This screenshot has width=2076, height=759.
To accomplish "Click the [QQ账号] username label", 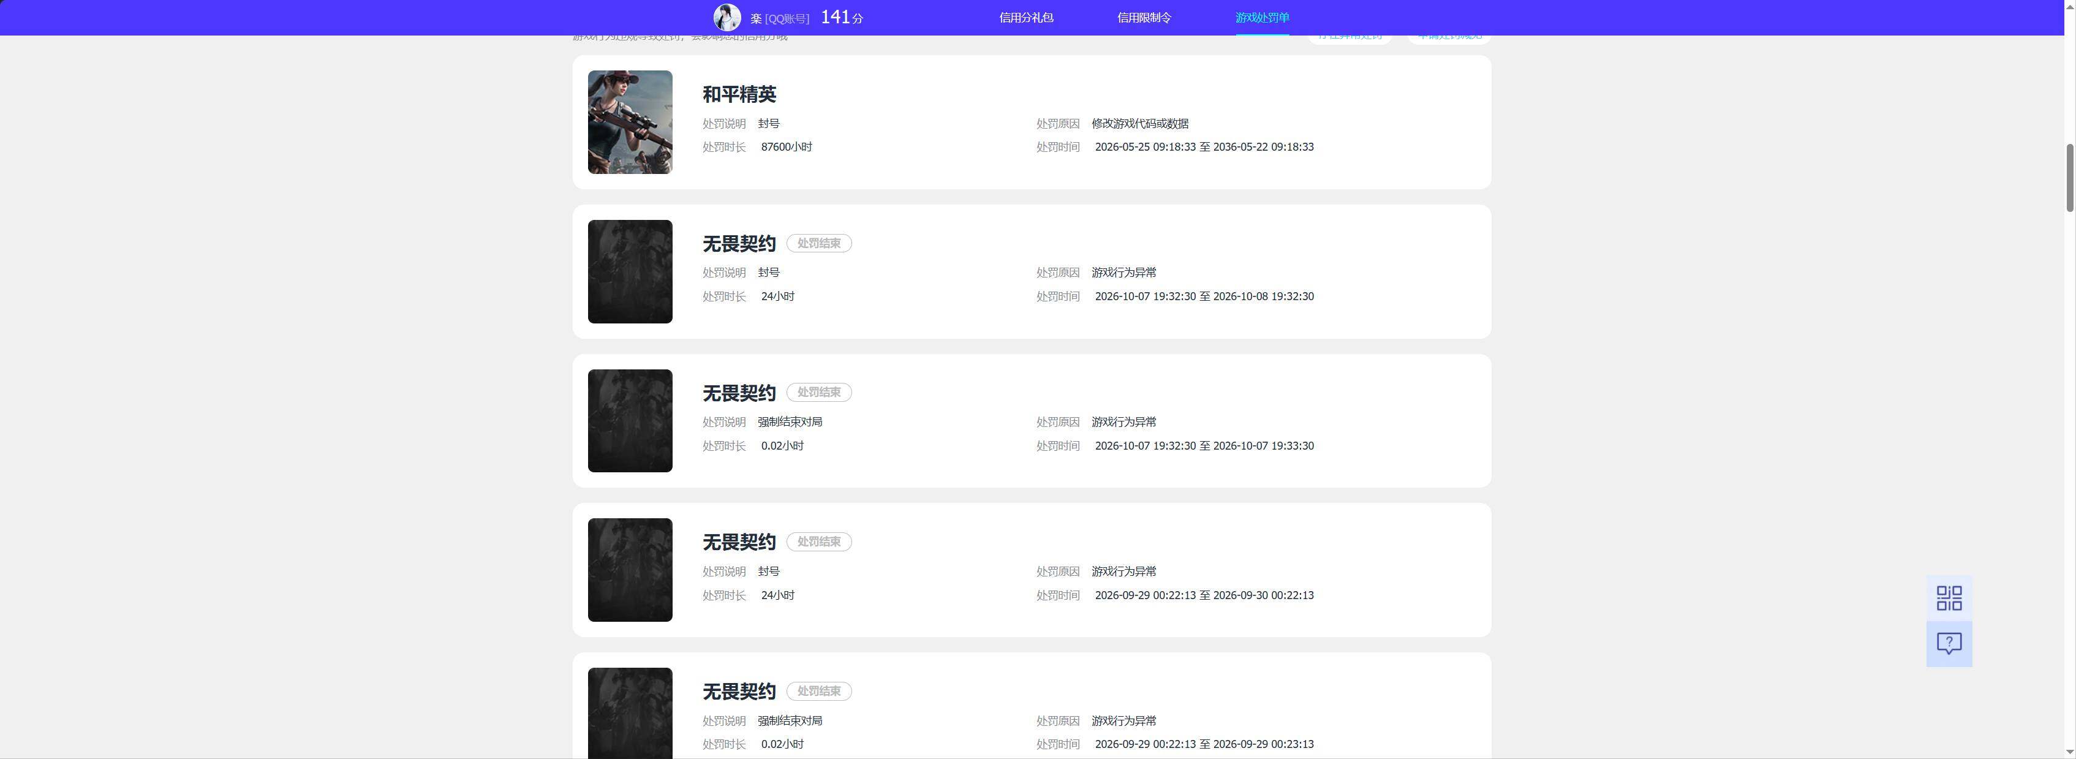I will pyautogui.click(x=787, y=18).
